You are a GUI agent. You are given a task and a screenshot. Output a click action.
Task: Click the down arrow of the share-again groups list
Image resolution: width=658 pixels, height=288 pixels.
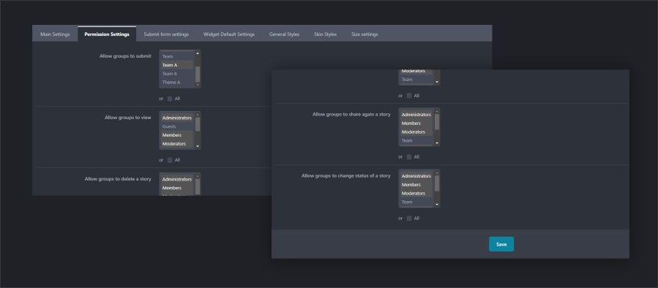pos(437,143)
